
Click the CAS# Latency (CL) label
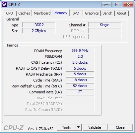[46, 62]
